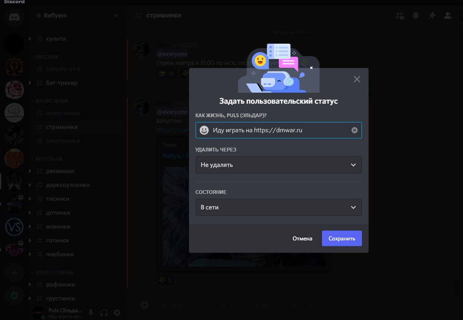Open emoji picker in status field
Viewport: 463px width, 320px height.
(x=204, y=130)
